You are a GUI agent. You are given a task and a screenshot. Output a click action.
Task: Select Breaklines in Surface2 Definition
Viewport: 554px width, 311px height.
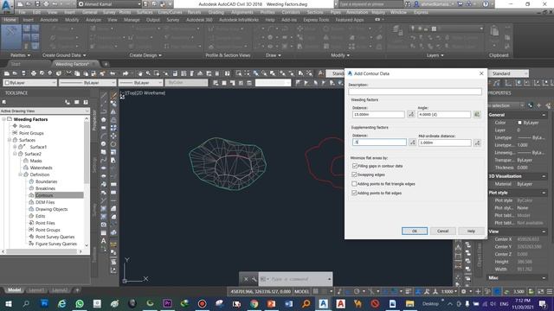tap(45, 188)
